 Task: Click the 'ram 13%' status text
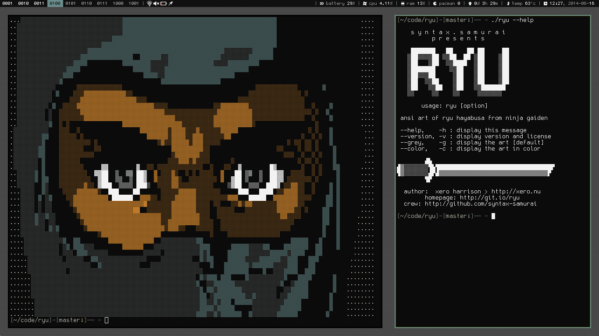[x=416, y=3]
